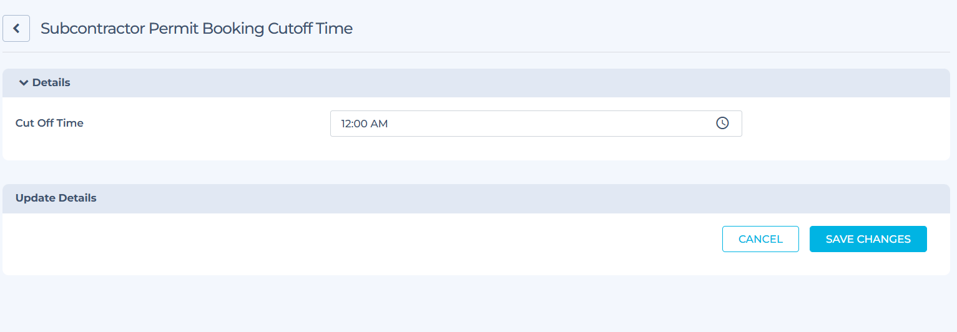Go back using the left chevron
Image resolution: width=957 pixels, height=332 pixels.
click(16, 29)
